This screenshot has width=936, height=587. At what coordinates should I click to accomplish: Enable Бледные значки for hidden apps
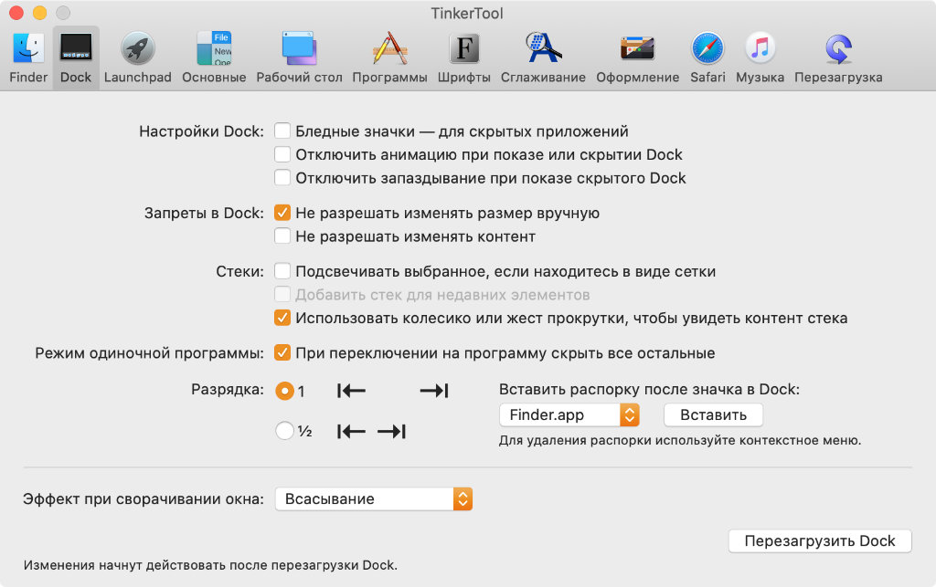point(282,131)
